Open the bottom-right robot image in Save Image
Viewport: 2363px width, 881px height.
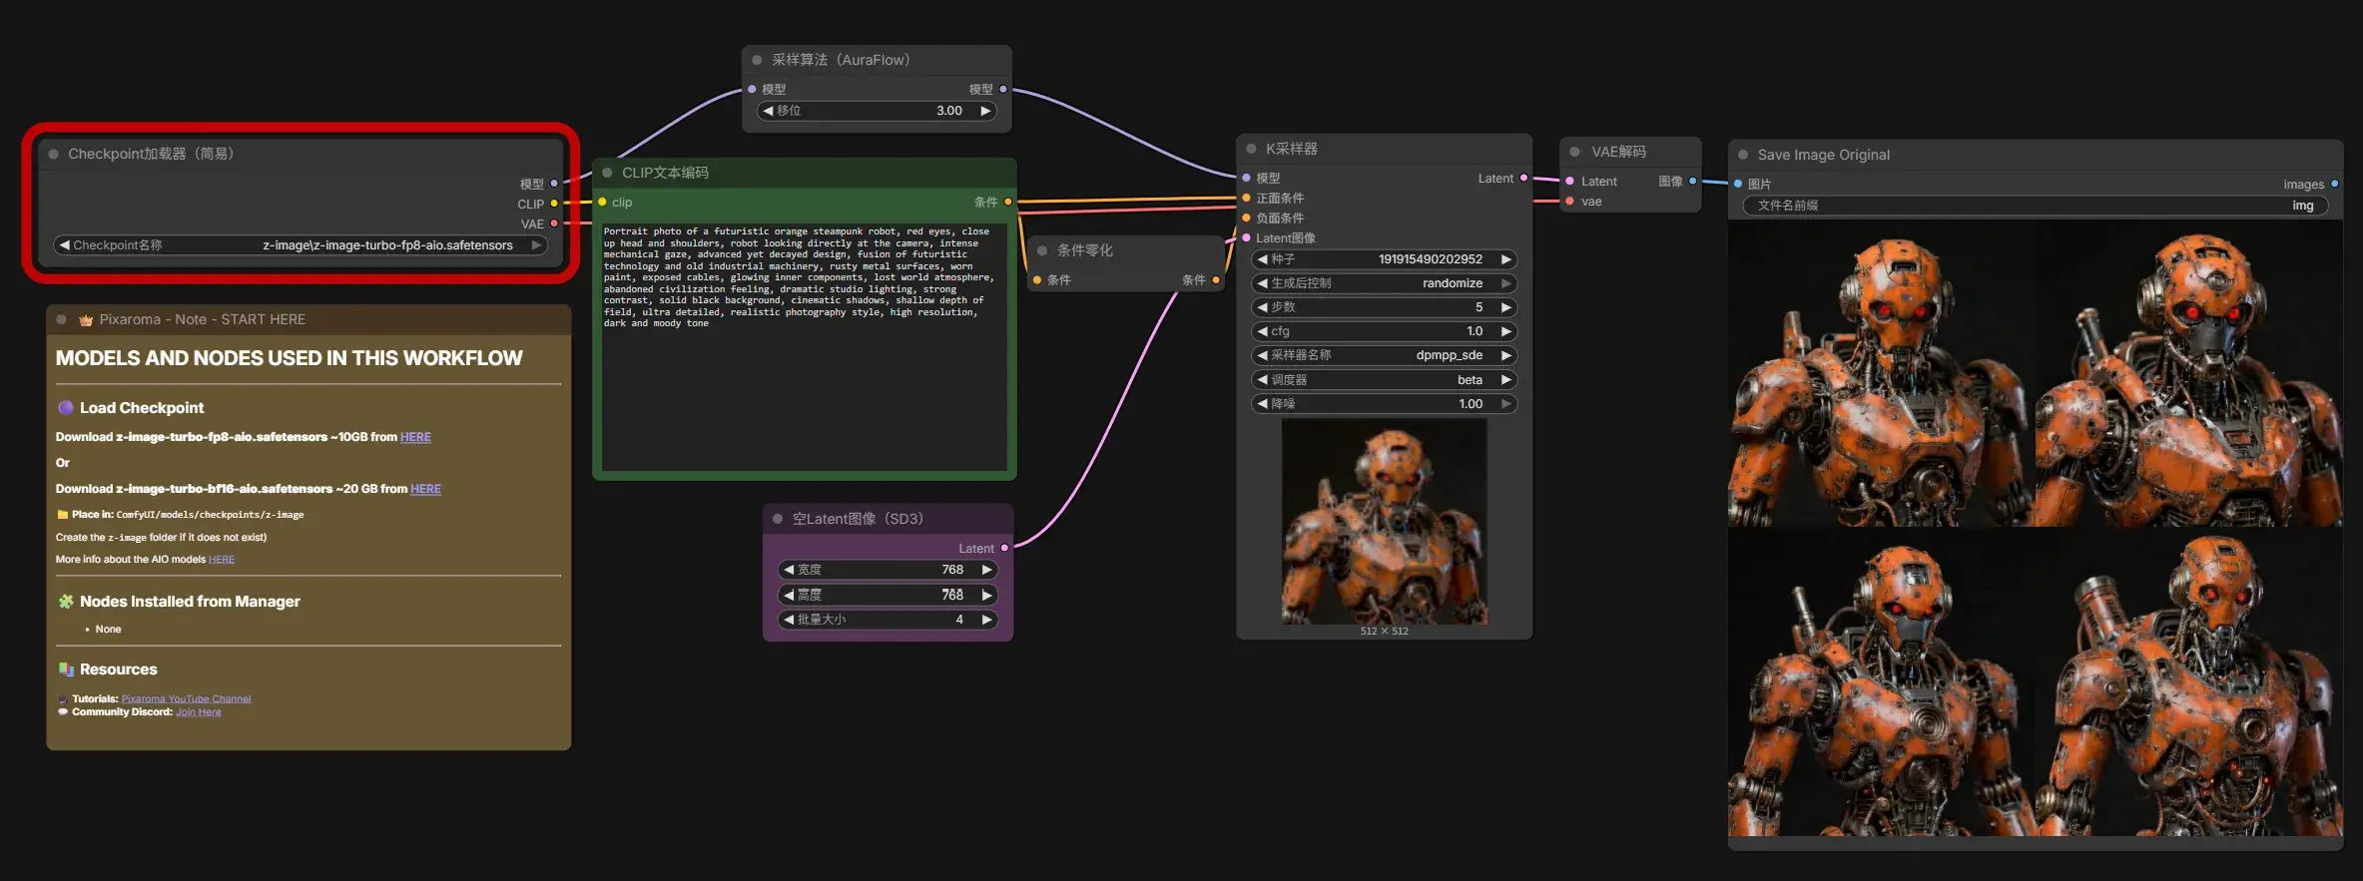pos(2189,682)
